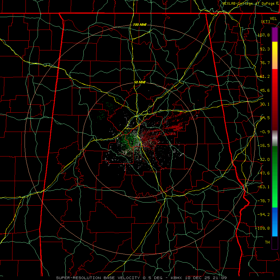Viewport: 280px width, 280px height.
Task: Click the 76.7 velocity scale value
Action: [x=265, y=63]
